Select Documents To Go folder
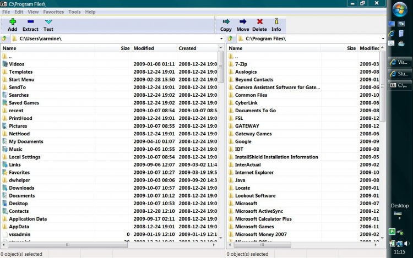The height and width of the screenshot is (258, 413). coord(303,111)
